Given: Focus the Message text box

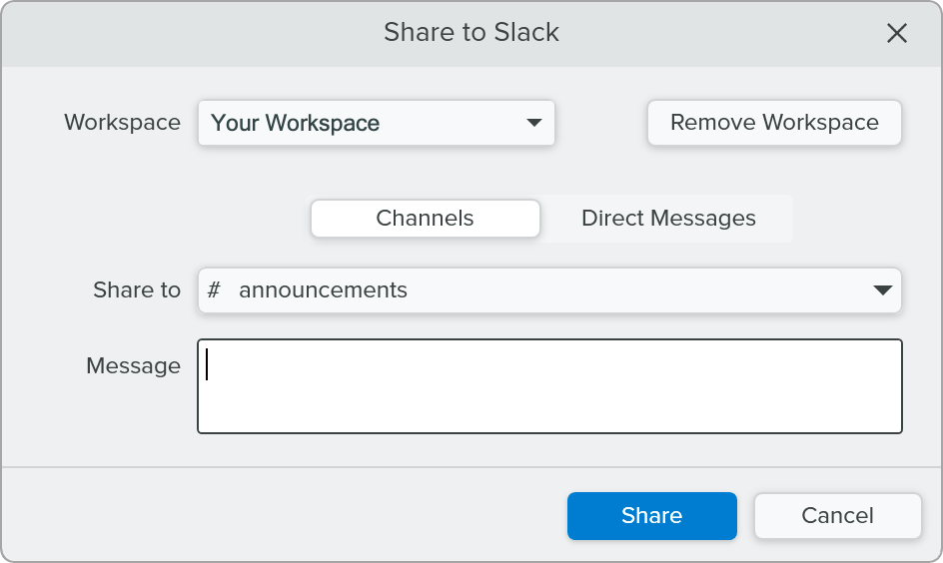Looking at the screenshot, I should point(549,385).
